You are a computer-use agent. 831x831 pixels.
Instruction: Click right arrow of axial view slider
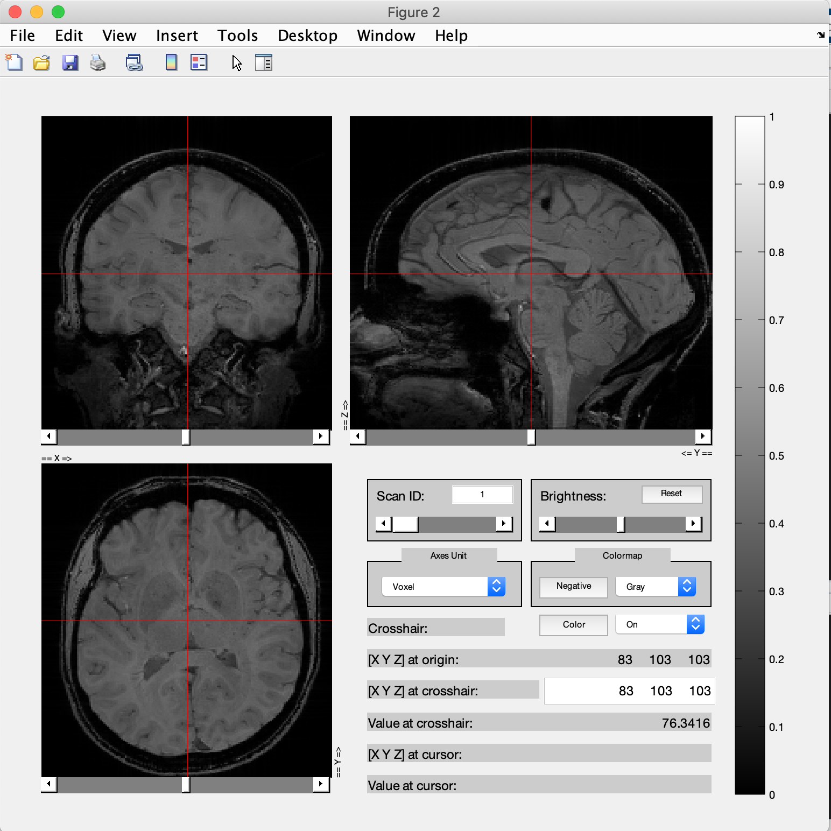click(321, 784)
